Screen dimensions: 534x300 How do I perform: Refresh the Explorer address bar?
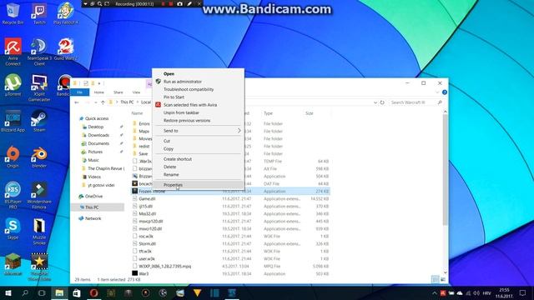click(382, 102)
